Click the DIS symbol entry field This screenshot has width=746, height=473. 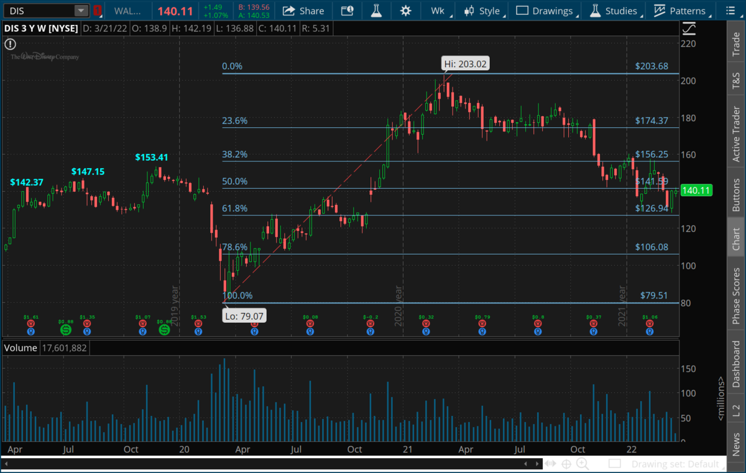38,11
